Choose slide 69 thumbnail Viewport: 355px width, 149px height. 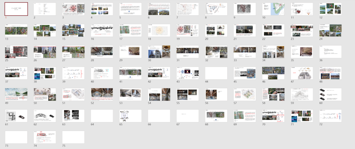click(x=245, y=116)
